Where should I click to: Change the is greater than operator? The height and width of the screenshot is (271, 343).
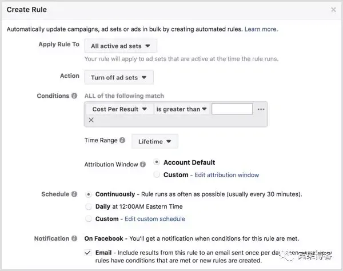click(182, 109)
